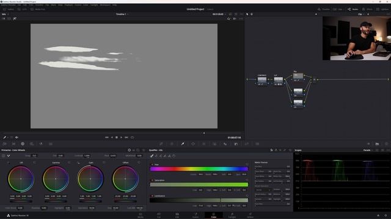This screenshot has width=391, height=219.
Task: Click the Luminance range bar
Action: (x=199, y=200)
